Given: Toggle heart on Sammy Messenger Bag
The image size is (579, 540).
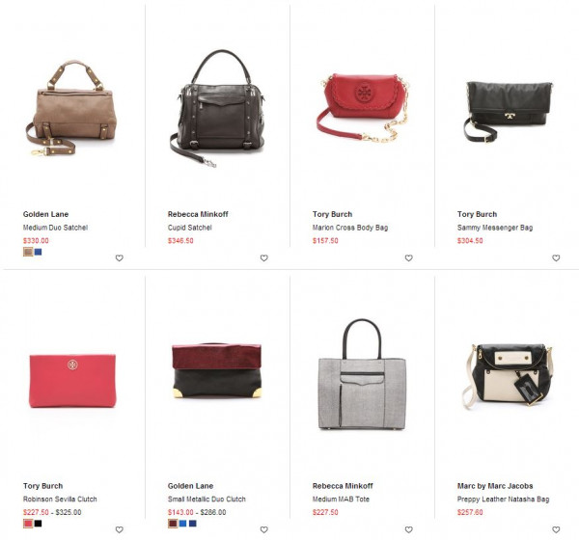Looking at the screenshot, I should click(556, 258).
